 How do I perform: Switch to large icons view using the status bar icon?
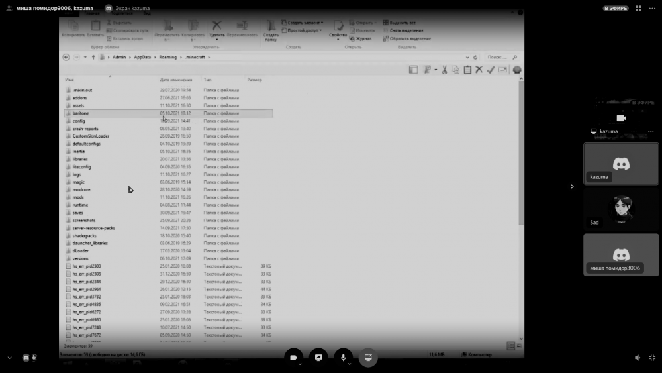pyautogui.click(x=519, y=346)
